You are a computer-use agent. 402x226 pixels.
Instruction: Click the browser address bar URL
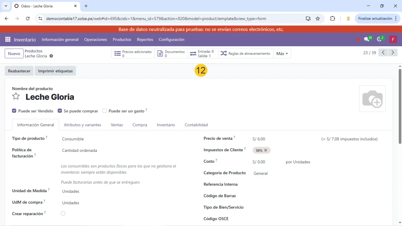pos(156,18)
